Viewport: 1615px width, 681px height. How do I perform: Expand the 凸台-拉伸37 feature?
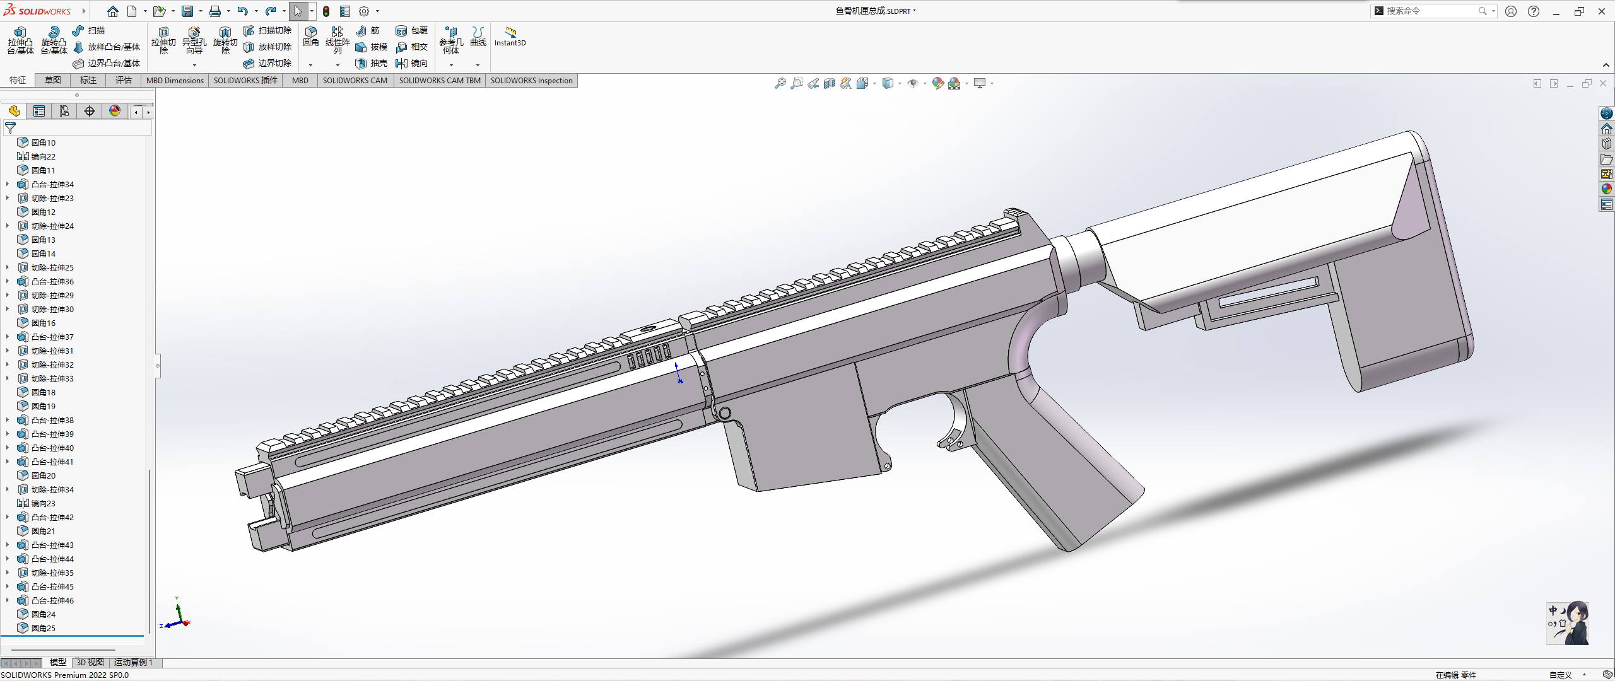coord(8,337)
